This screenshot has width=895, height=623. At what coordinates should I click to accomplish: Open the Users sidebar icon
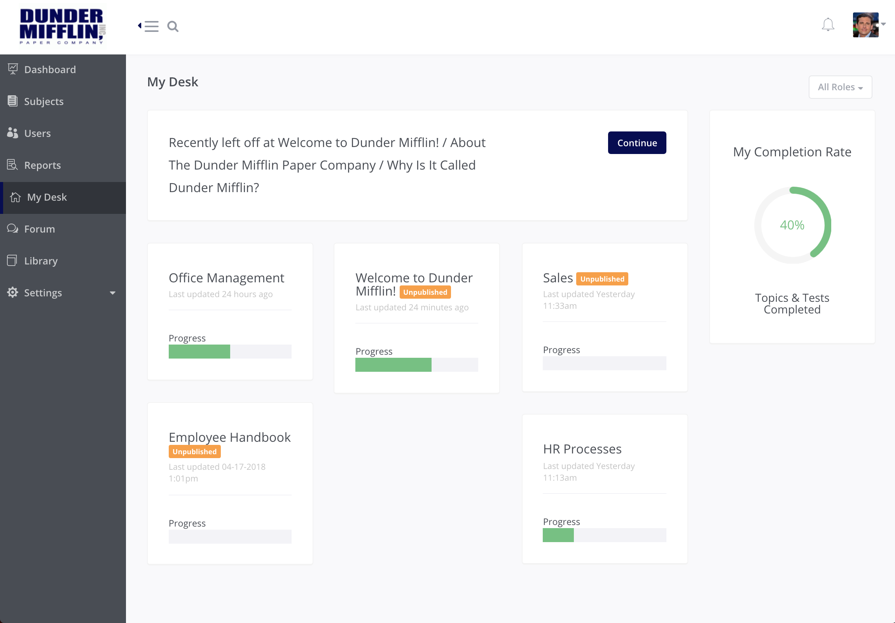coord(13,133)
